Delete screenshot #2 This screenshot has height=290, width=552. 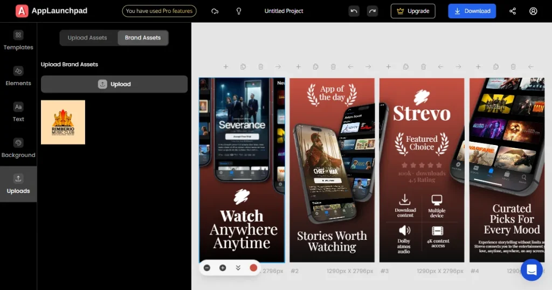click(x=333, y=66)
